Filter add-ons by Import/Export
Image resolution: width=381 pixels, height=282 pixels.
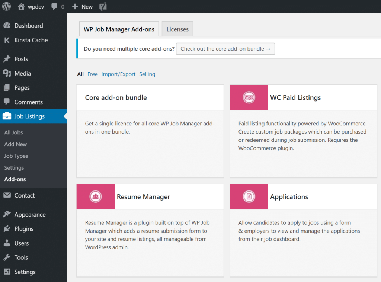(118, 74)
